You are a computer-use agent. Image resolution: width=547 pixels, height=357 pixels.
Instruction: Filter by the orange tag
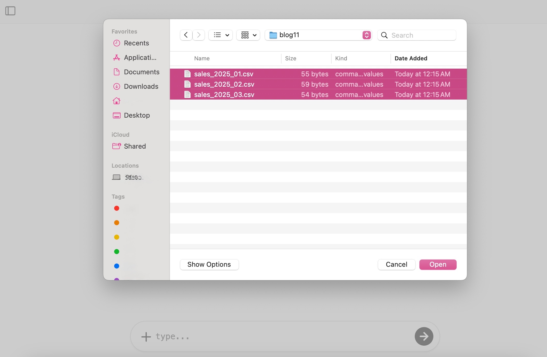pyautogui.click(x=117, y=223)
